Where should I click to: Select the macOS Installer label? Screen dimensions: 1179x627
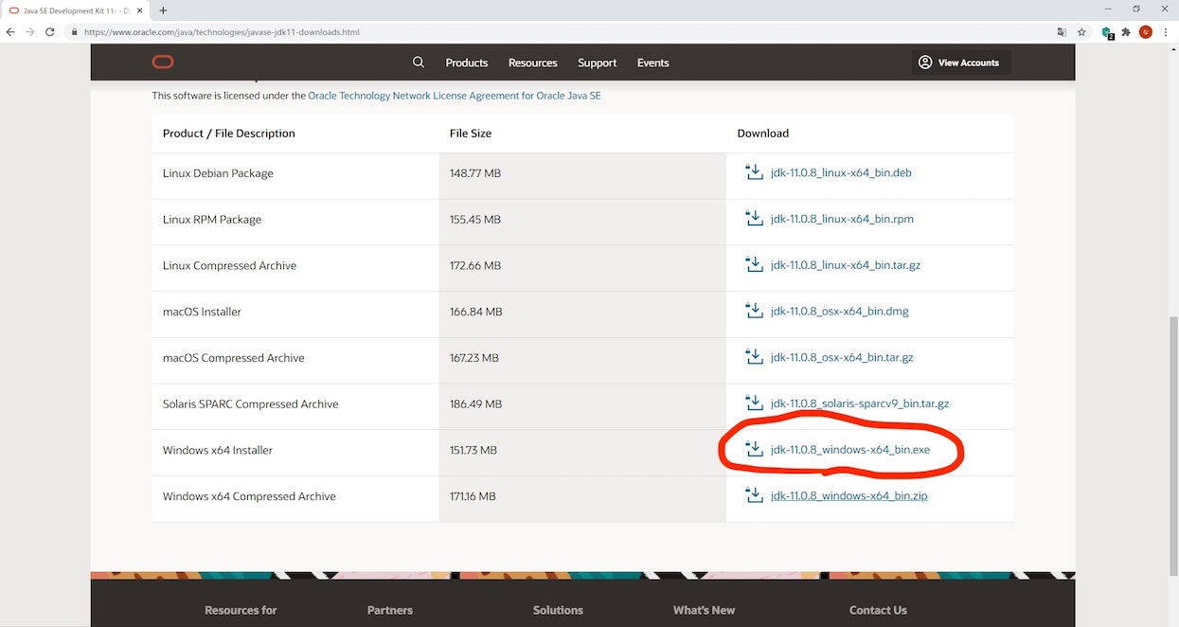click(202, 312)
